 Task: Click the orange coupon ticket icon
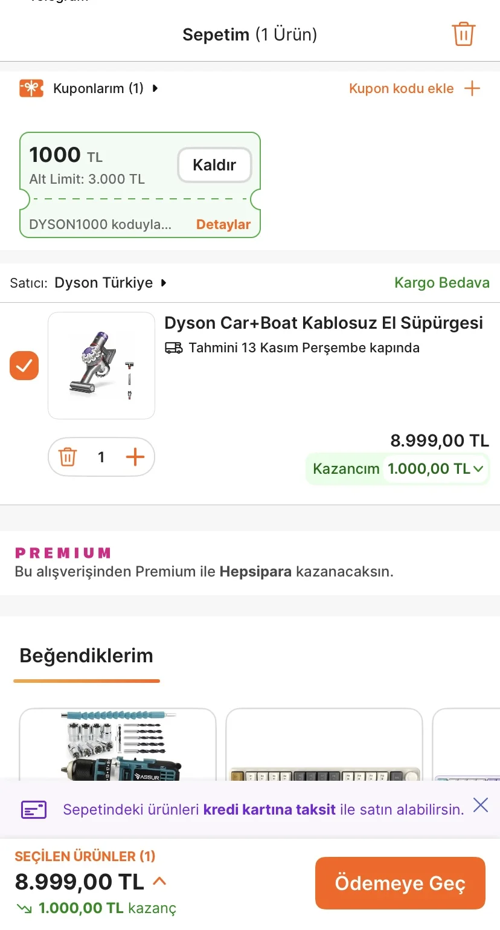(x=31, y=88)
